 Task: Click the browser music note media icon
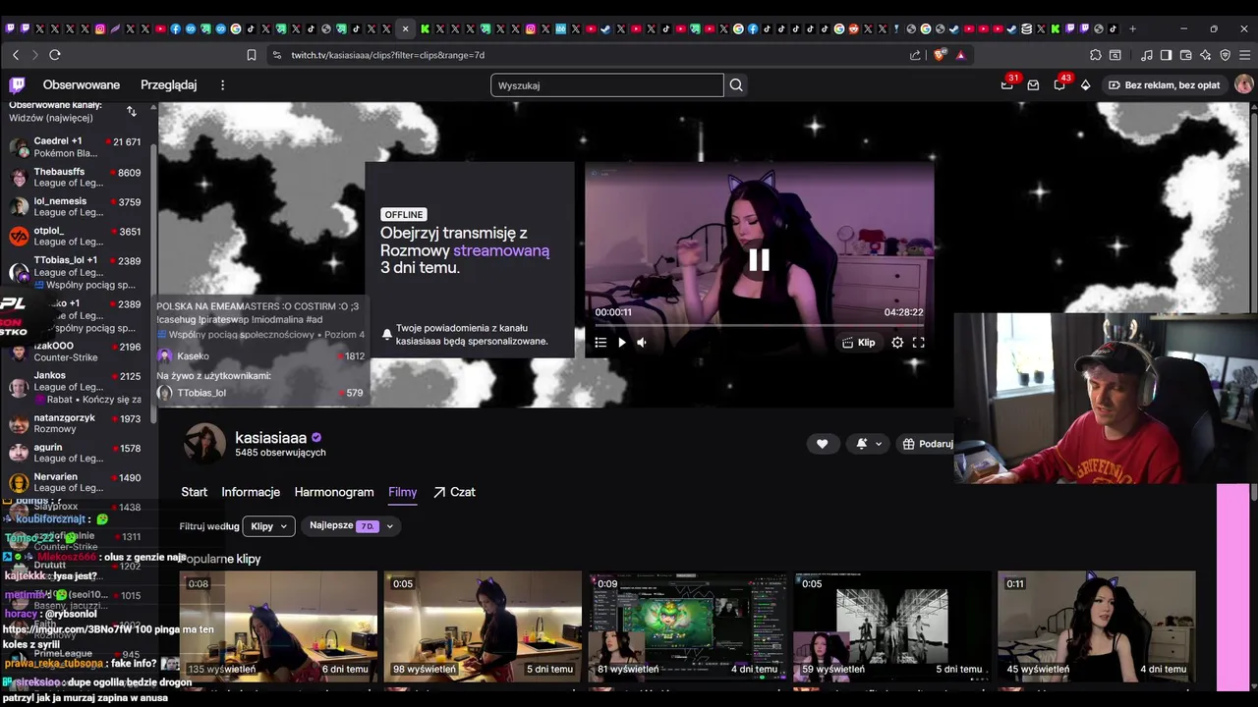coord(1146,55)
